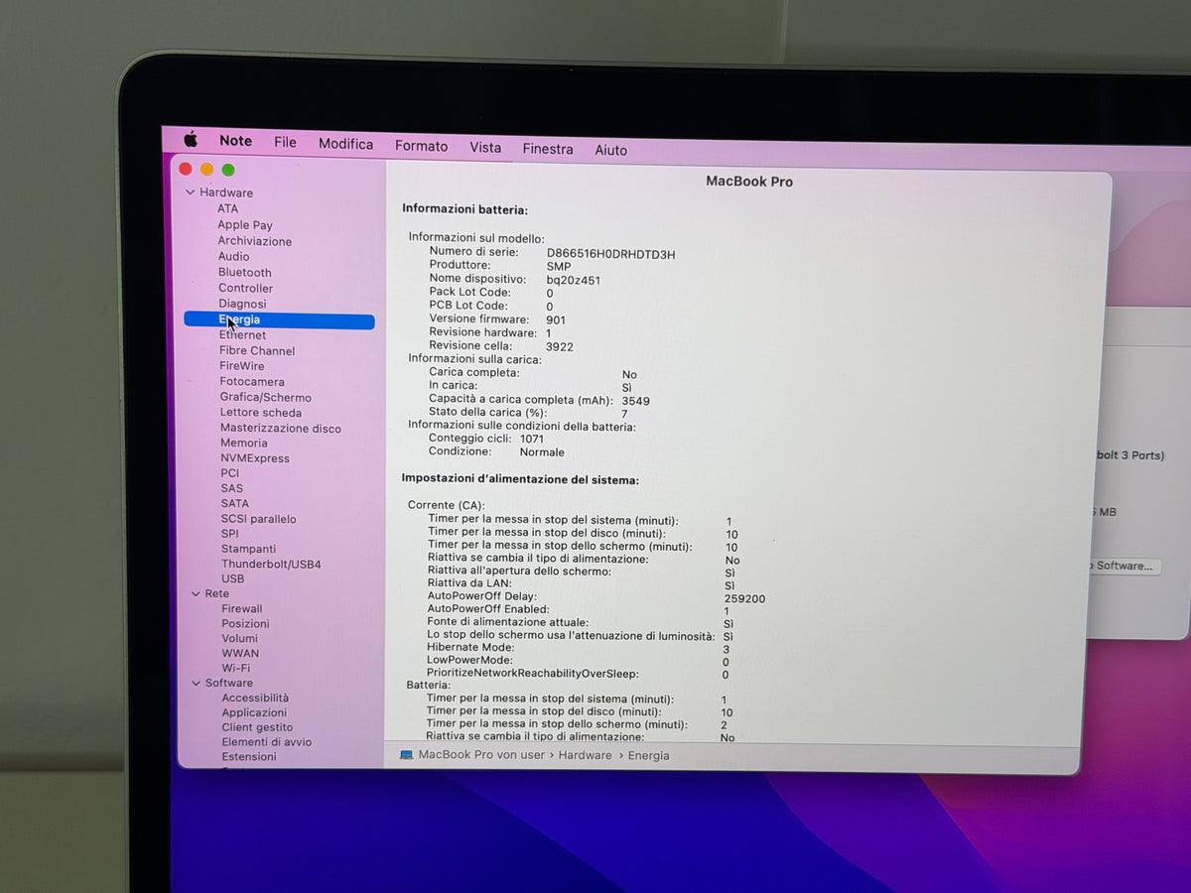
Task: Select NVMExpress in sidebar
Action: point(255,458)
